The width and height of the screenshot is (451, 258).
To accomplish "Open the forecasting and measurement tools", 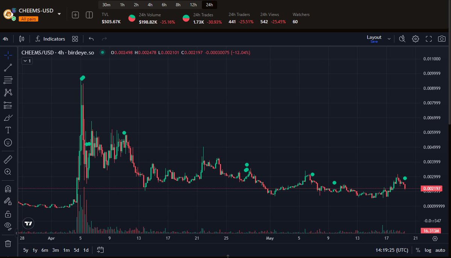I will pyautogui.click(x=8, y=105).
